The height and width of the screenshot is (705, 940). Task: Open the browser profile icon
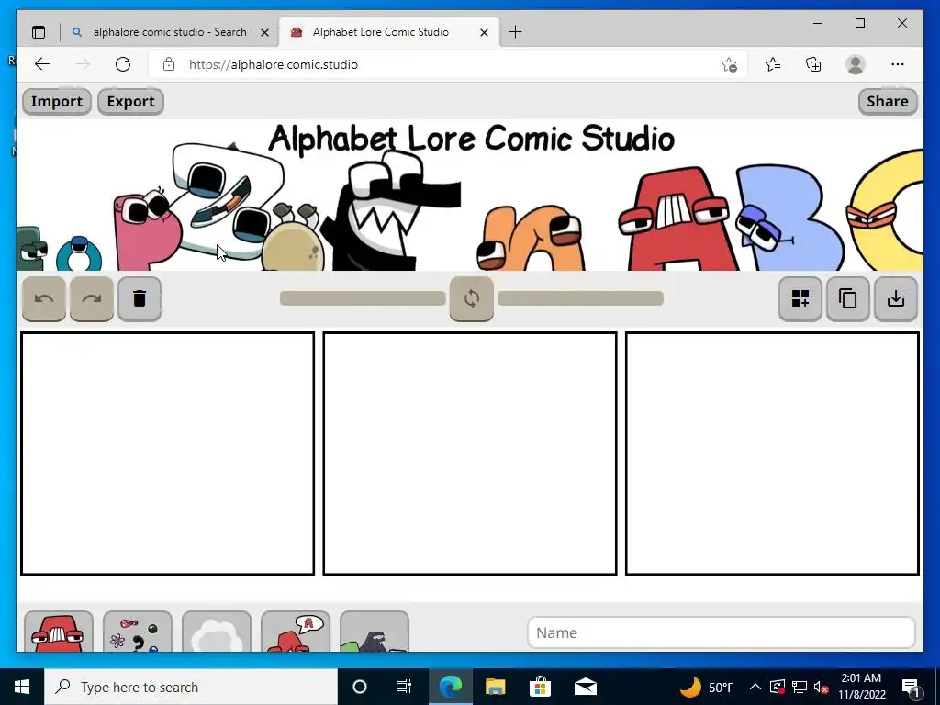(x=856, y=64)
